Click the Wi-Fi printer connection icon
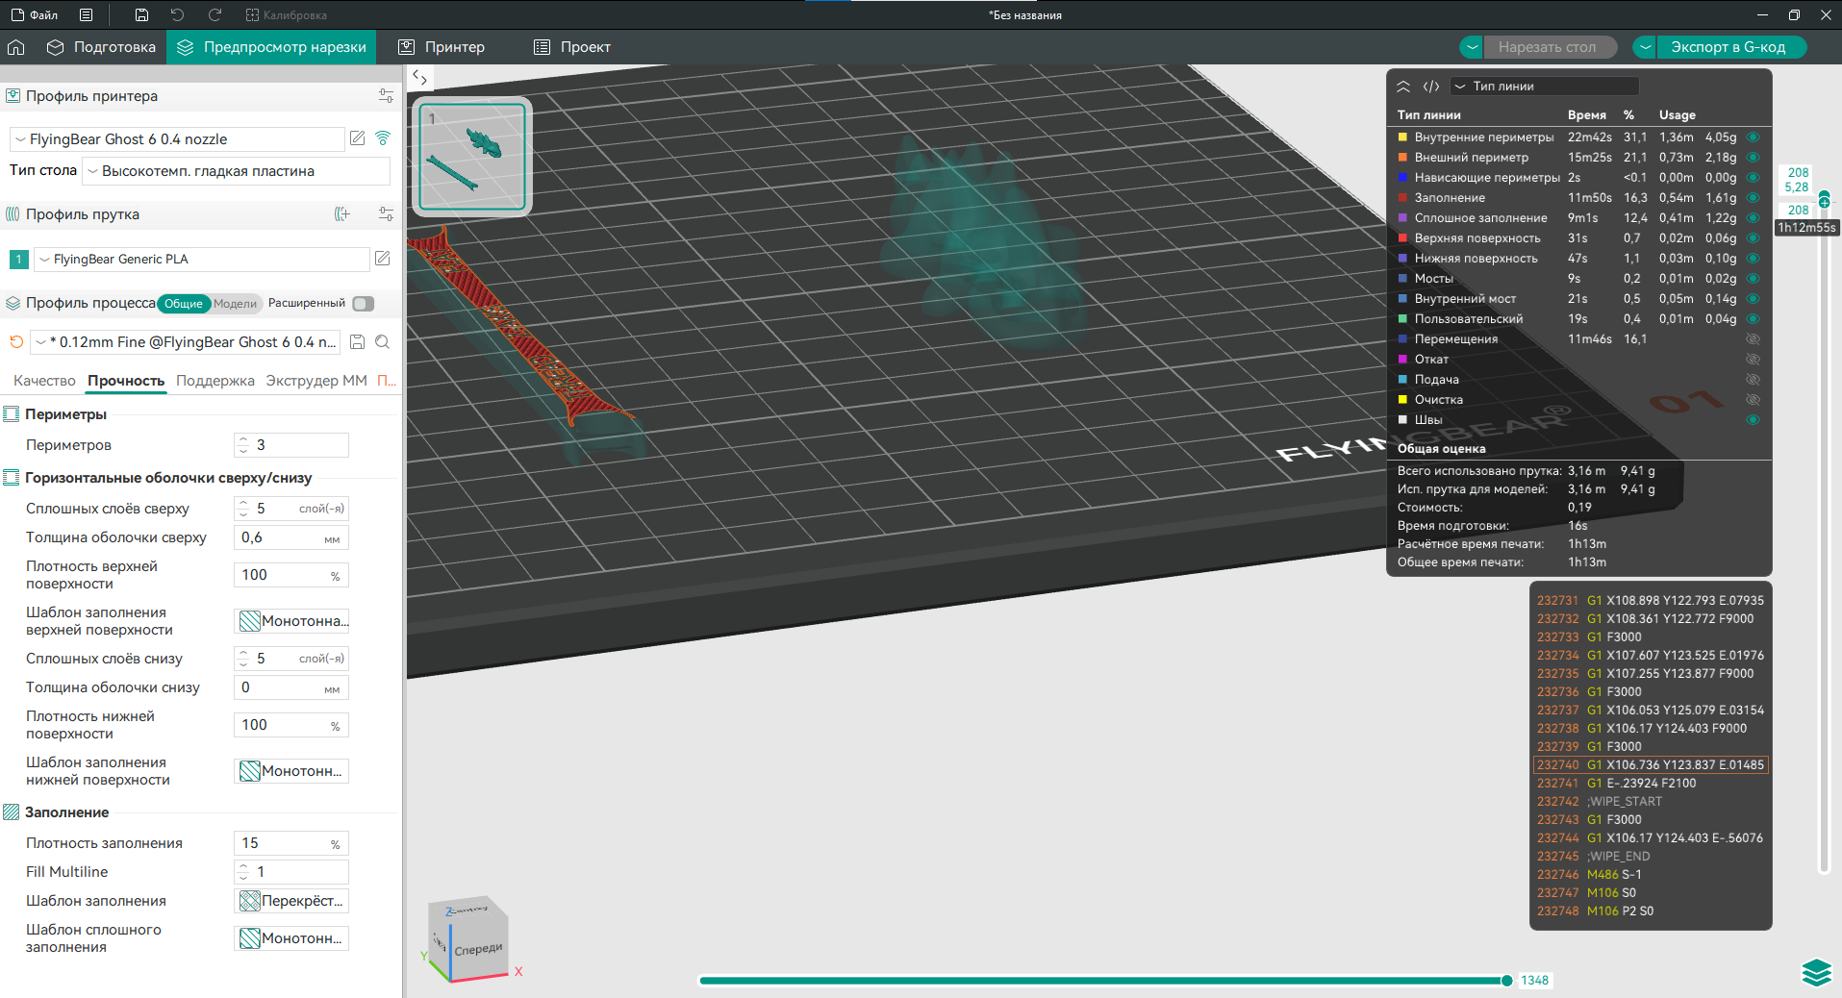This screenshot has width=1842, height=998. (383, 138)
